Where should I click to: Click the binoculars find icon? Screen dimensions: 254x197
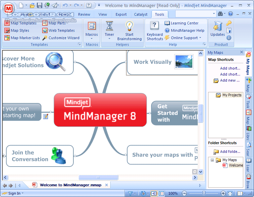pyautogui.click(x=220, y=14)
